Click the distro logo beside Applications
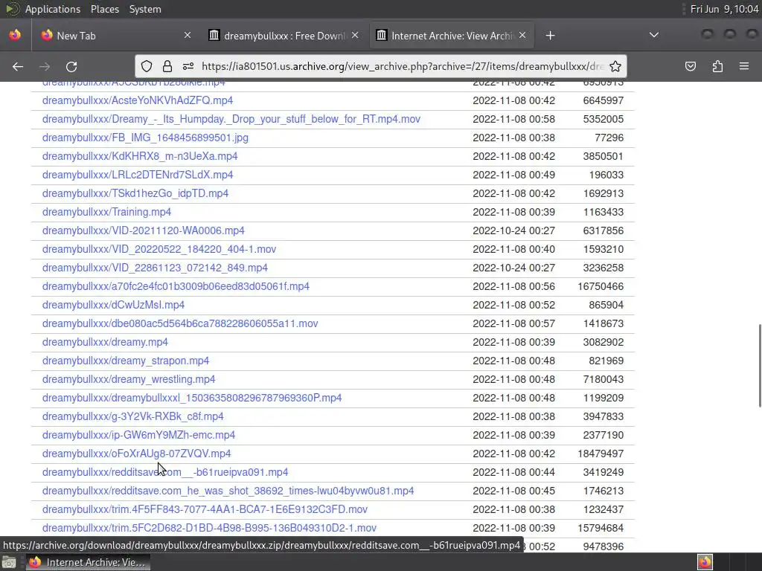Image resolution: width=762 pixels, height=571 pixels. (x=12, y=9)
